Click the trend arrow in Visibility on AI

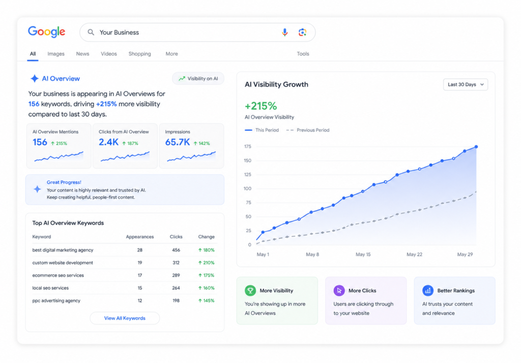click(182, 79)
